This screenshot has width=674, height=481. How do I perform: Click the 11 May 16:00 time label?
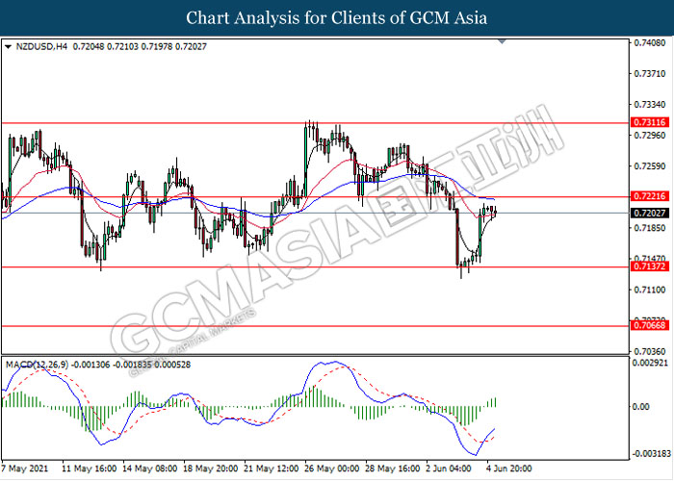coord(89,468)
